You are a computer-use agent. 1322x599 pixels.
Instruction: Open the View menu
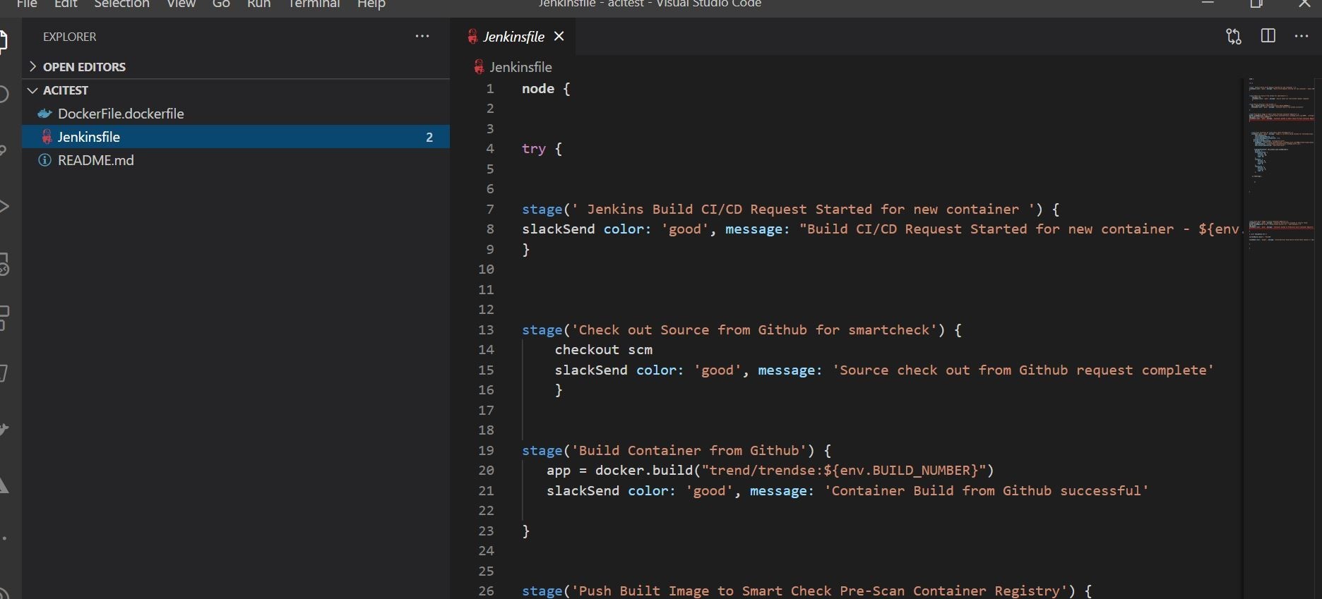click(x=181, y=4)
